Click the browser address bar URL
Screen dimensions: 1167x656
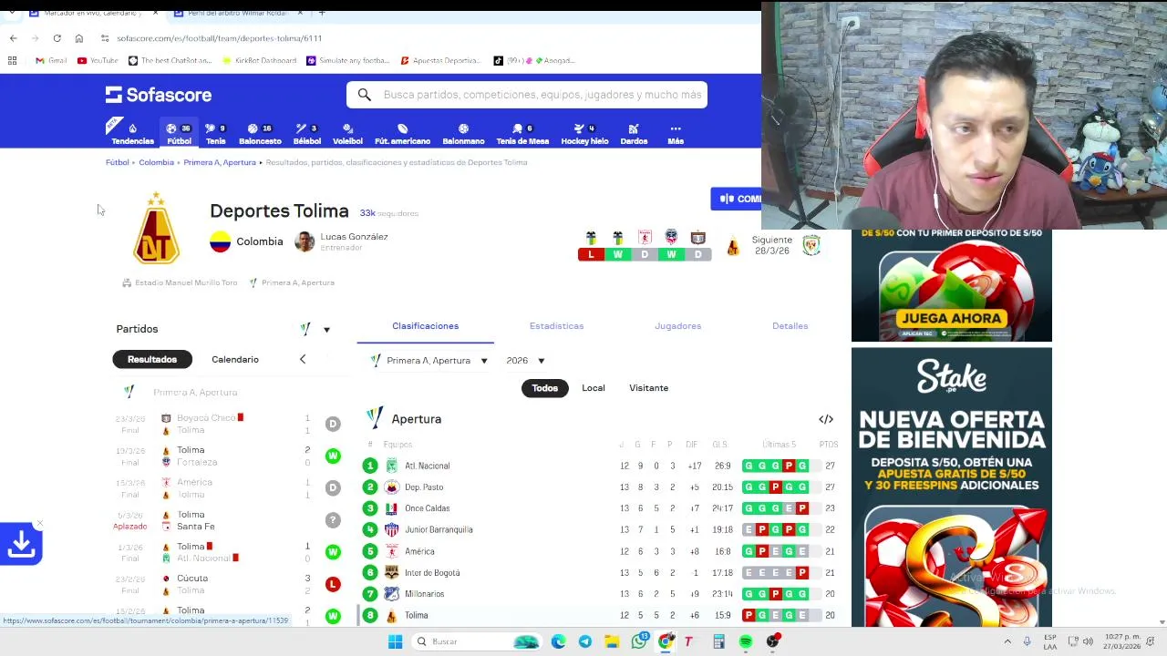[x=219, y=38]
